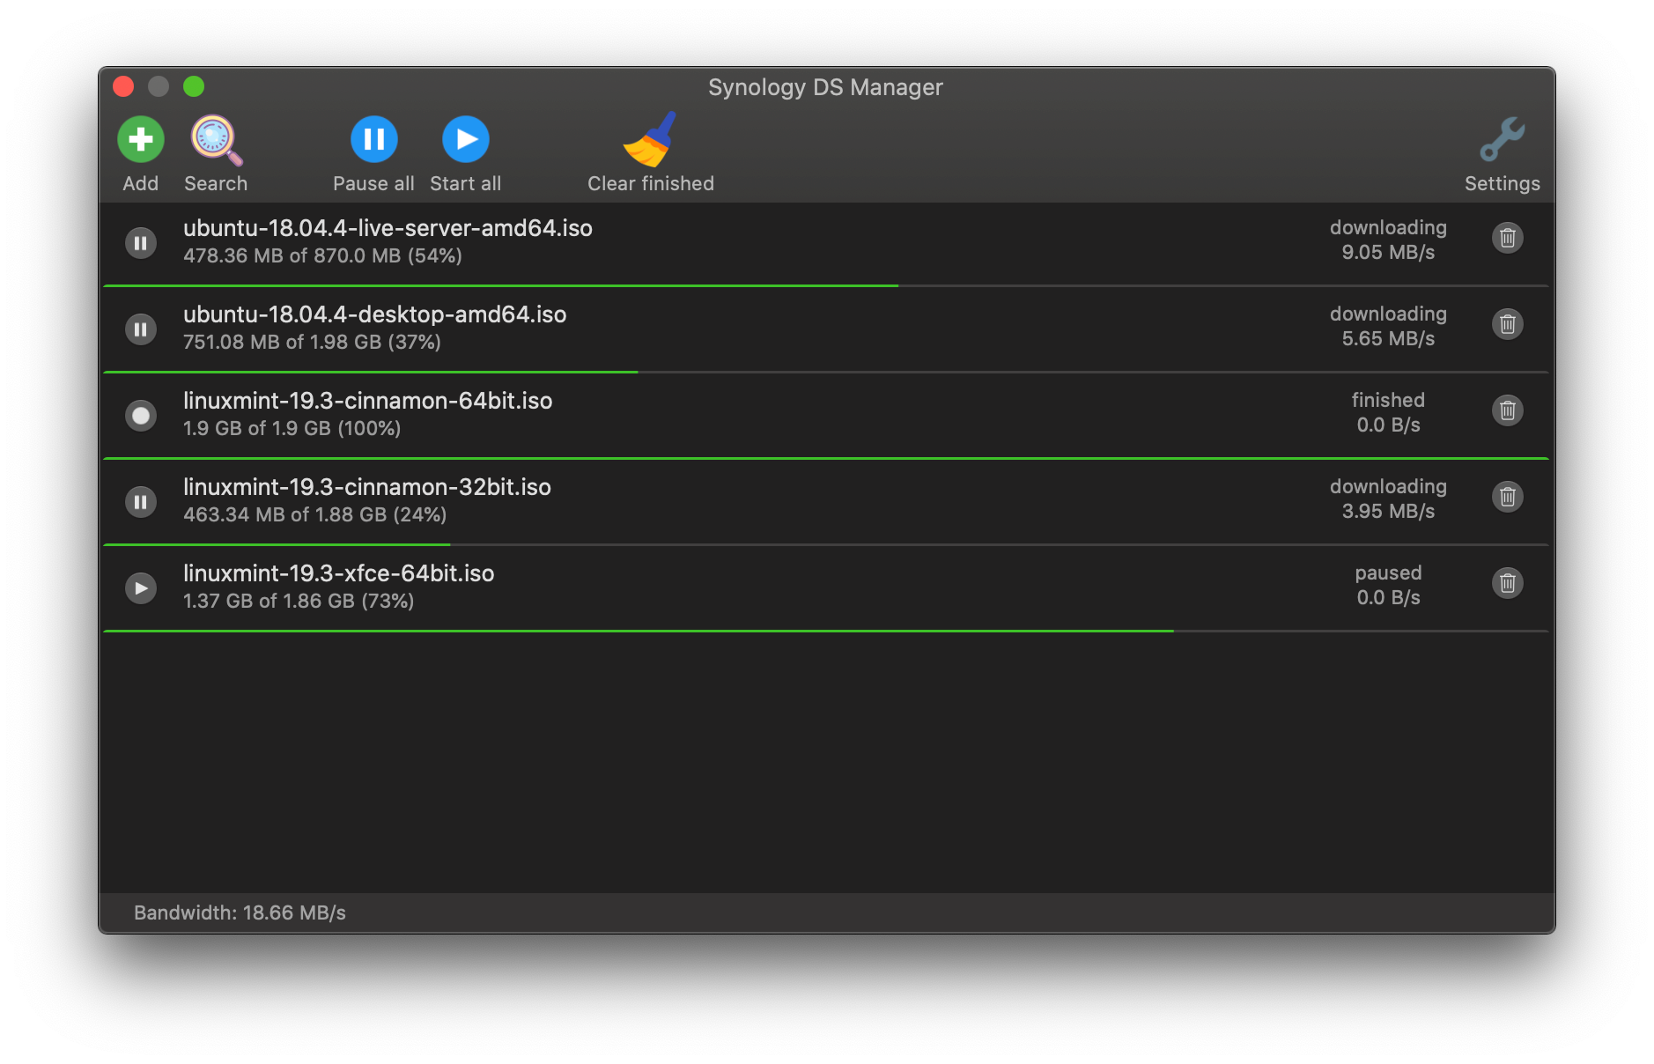The height and width of the screenshot is (1064, 1654).
Task: Delete the ubuntu live-server download
Action: pos(1508,238)
